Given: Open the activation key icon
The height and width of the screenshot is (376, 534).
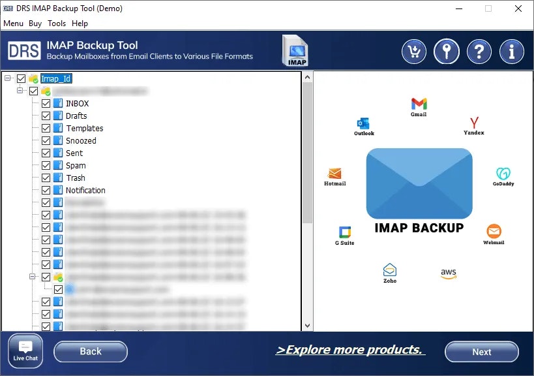Looking at the screenshot, I should point(447,52).
